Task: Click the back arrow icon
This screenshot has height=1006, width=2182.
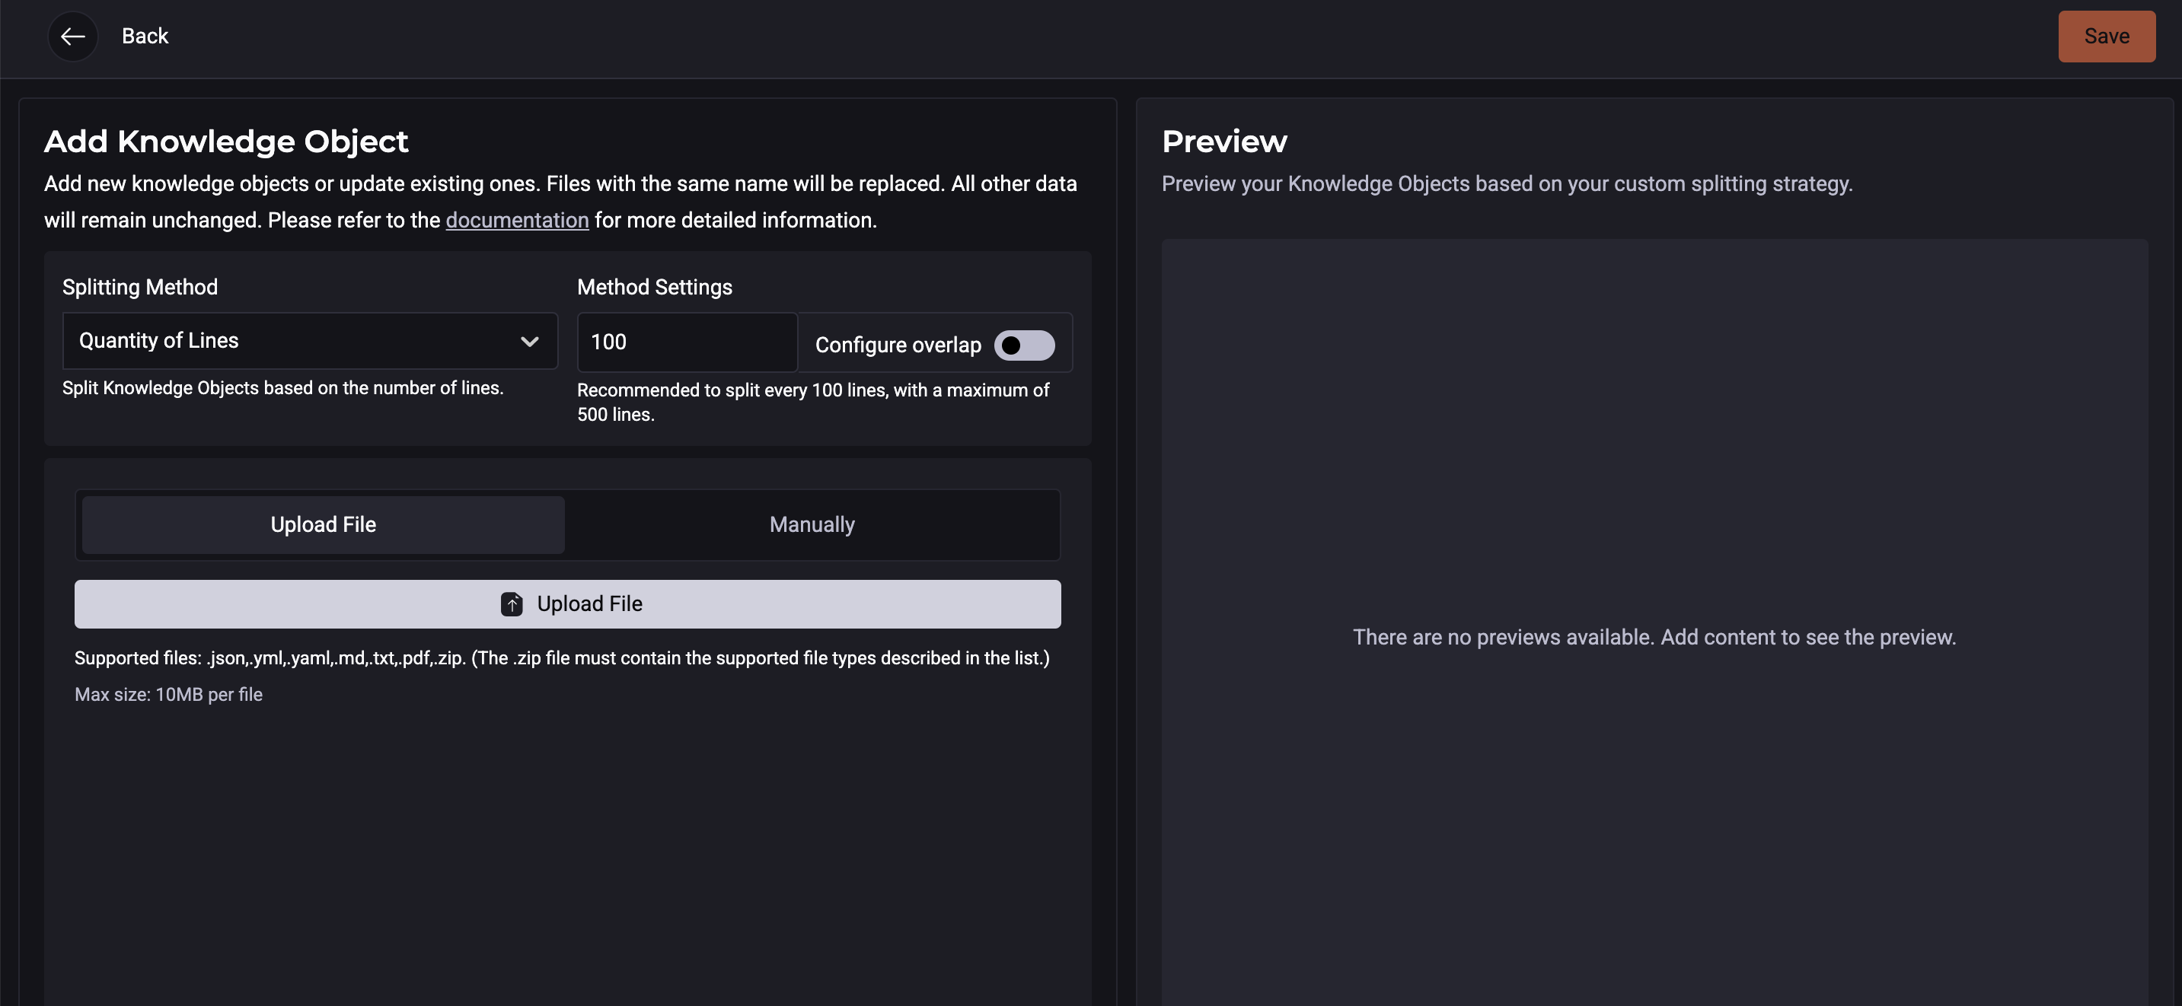Action: 73,37
